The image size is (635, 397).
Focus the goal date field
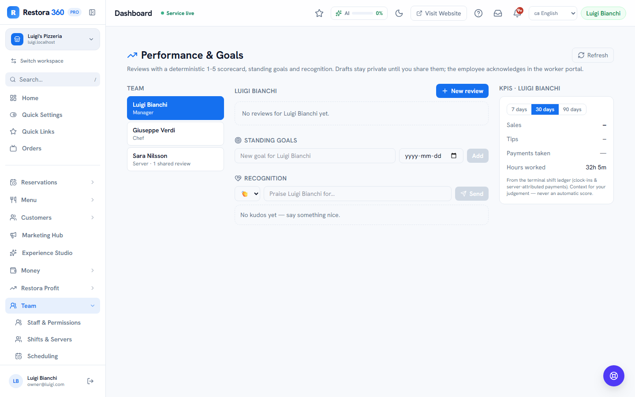point(431,156)
